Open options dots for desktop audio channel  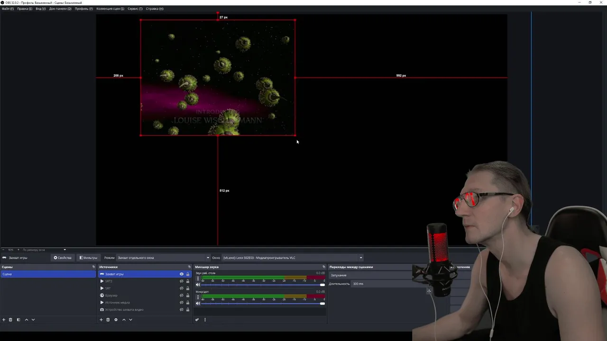(x=198, y=278)
